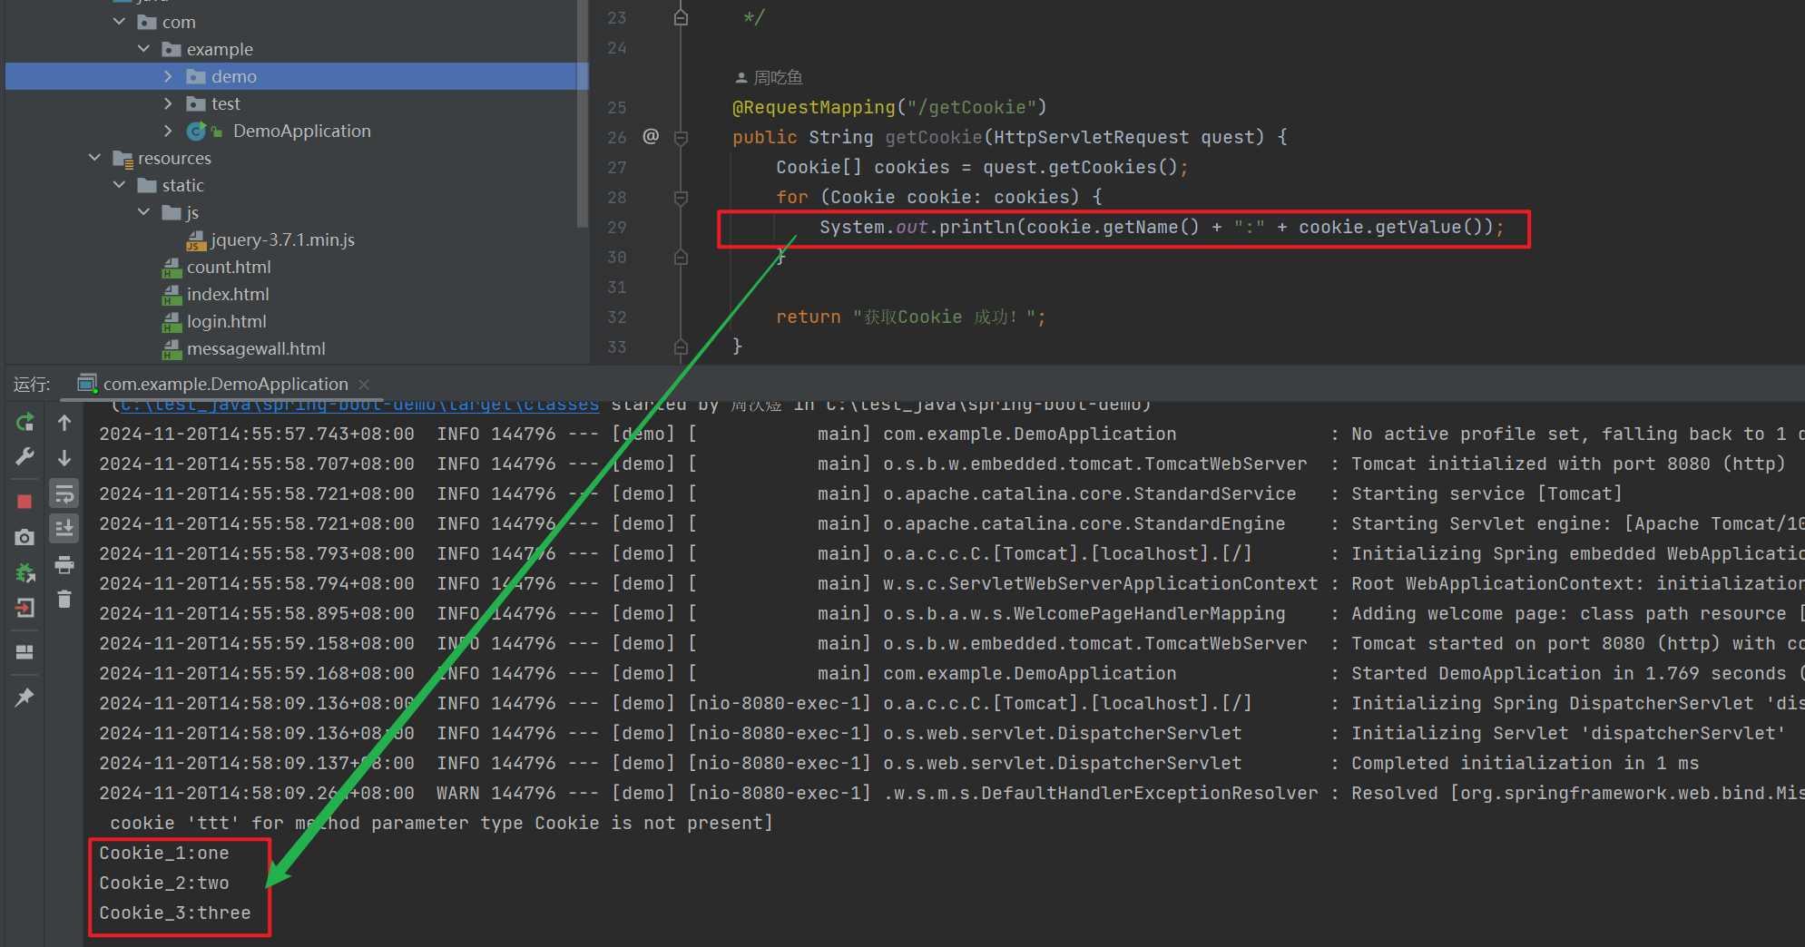Screen dimensions: 1805x947
Task: Click console output Cookie_2:two
Action: (x=164, y=883)
